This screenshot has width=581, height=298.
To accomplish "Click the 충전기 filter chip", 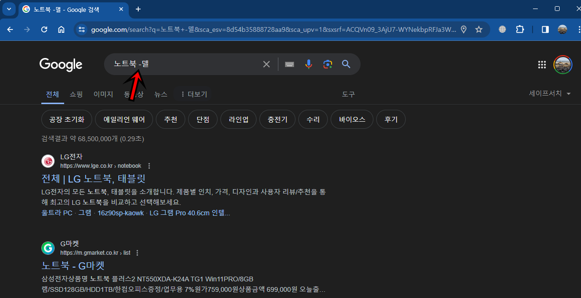I will tap(277, 119).
